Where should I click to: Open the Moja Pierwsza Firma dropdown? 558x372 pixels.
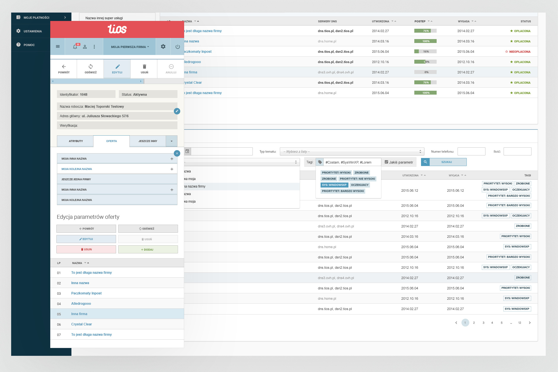pos(130,47)
